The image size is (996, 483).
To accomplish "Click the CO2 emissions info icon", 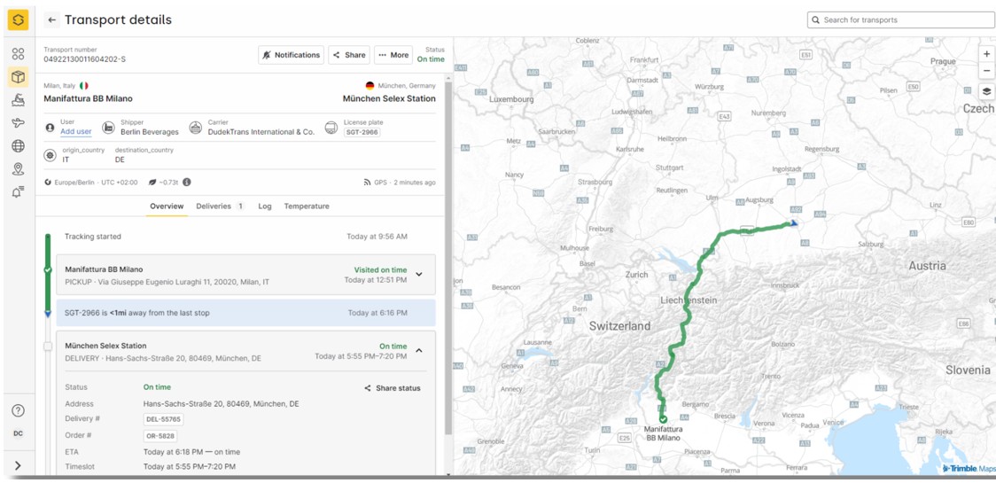I will 187,183.
